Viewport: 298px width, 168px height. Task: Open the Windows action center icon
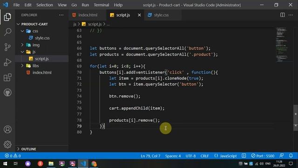pyautogui.click(x=291, y=164)
